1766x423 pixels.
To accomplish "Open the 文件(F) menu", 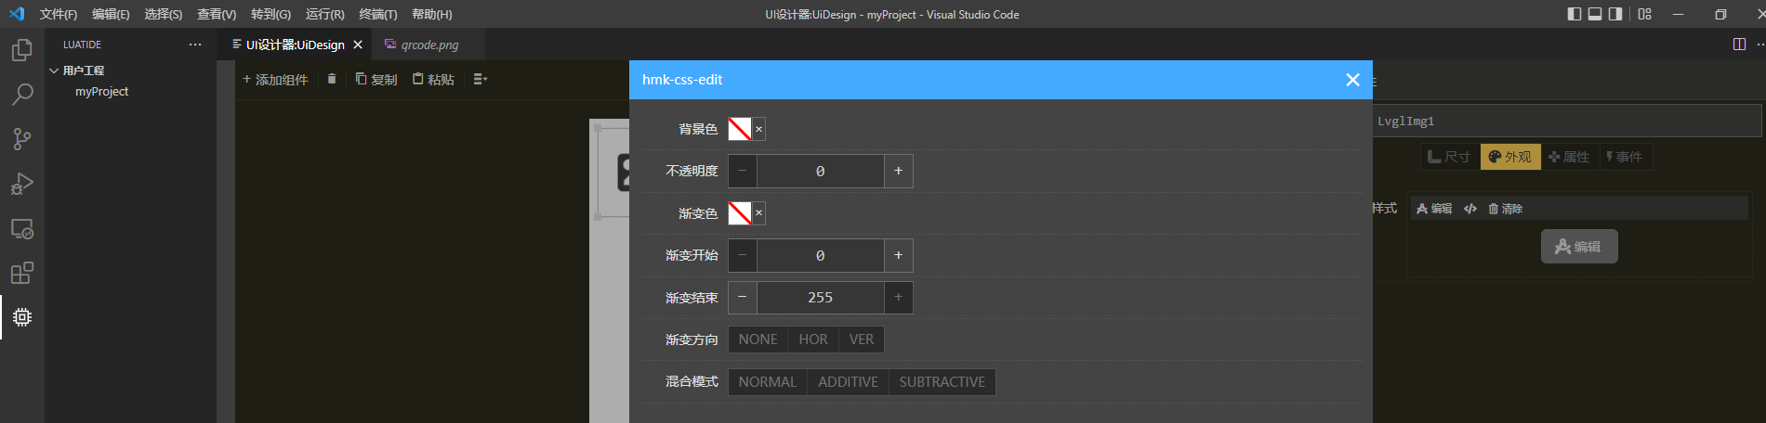I will click(x=59, y=14).
